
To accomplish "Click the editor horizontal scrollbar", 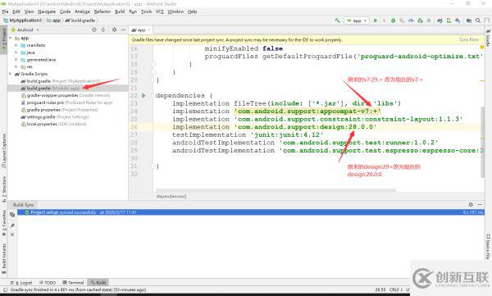I will (276, 190).
